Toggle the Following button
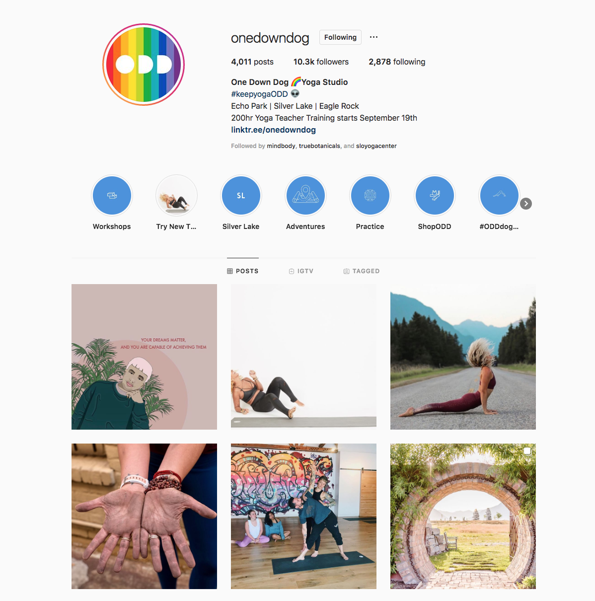Viewport: 595px width, 601px height. tap(340, 37)
